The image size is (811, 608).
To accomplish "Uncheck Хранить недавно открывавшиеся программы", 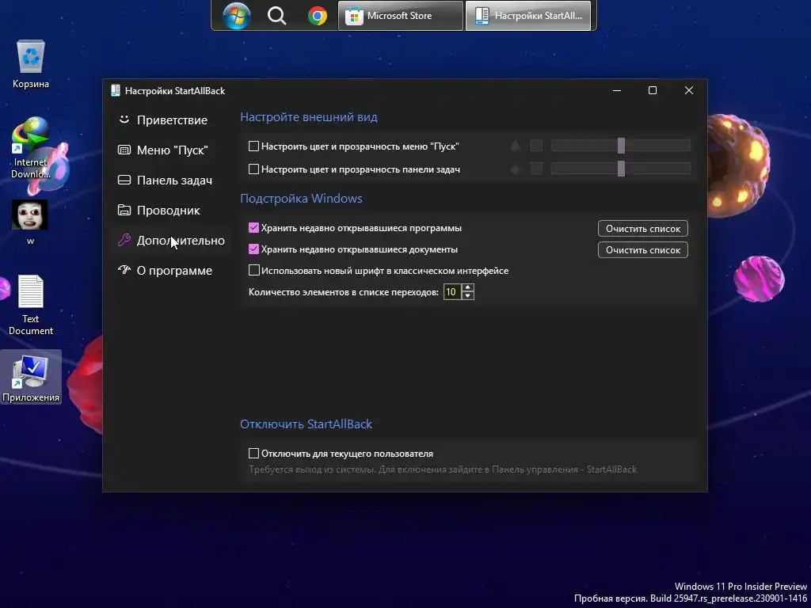I will (253, 227).
